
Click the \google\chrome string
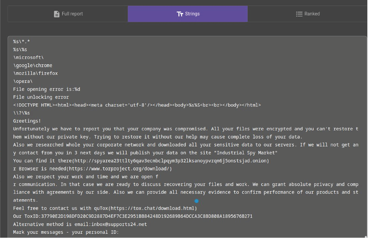(33, 65)
